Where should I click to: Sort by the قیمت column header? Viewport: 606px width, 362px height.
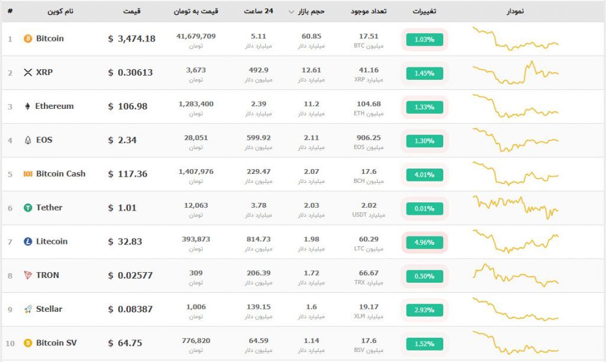[x=132, y=11]
